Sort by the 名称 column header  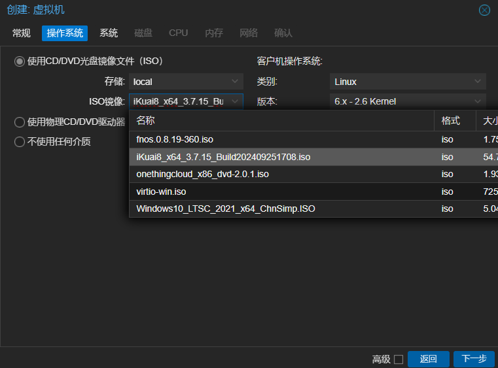point(281,121)
